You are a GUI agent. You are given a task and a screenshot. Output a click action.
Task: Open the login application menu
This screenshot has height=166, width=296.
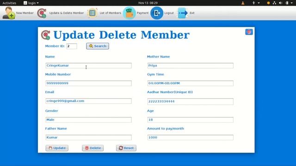(31, 3)
